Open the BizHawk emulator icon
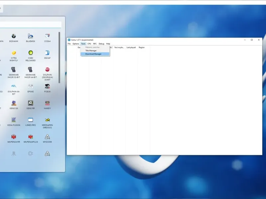Screen dimensions: 266x199 tap(14, 36)
